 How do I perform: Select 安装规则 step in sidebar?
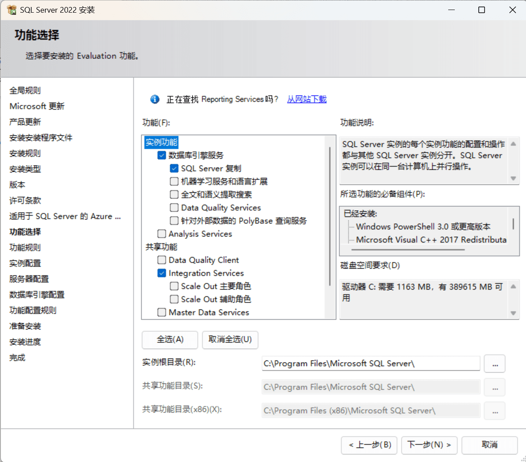click(25, 154)
